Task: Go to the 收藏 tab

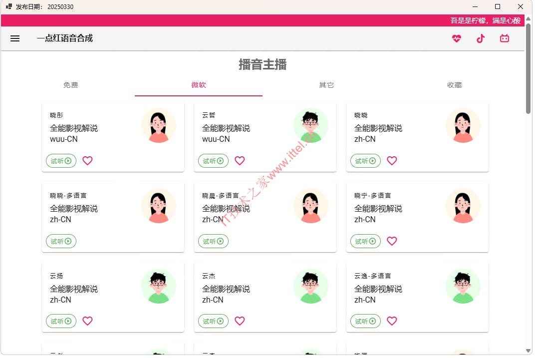Action: tap(454, 85)
